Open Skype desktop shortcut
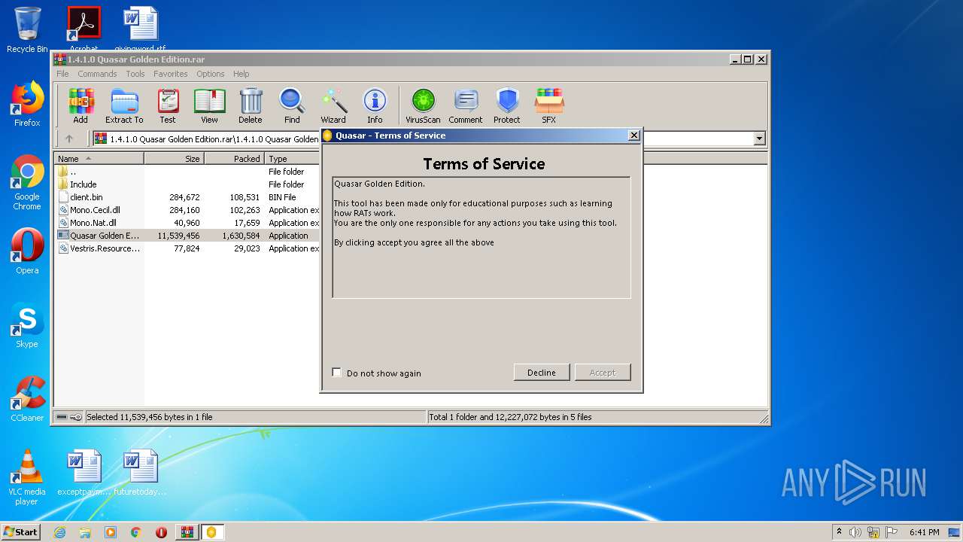This screenshot has height=542, width=963. (27, 325)
